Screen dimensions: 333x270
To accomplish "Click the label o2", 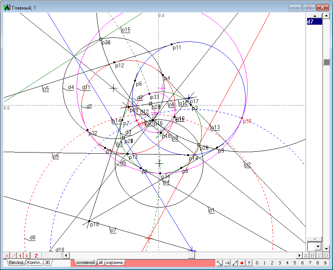I will [248, 165].
